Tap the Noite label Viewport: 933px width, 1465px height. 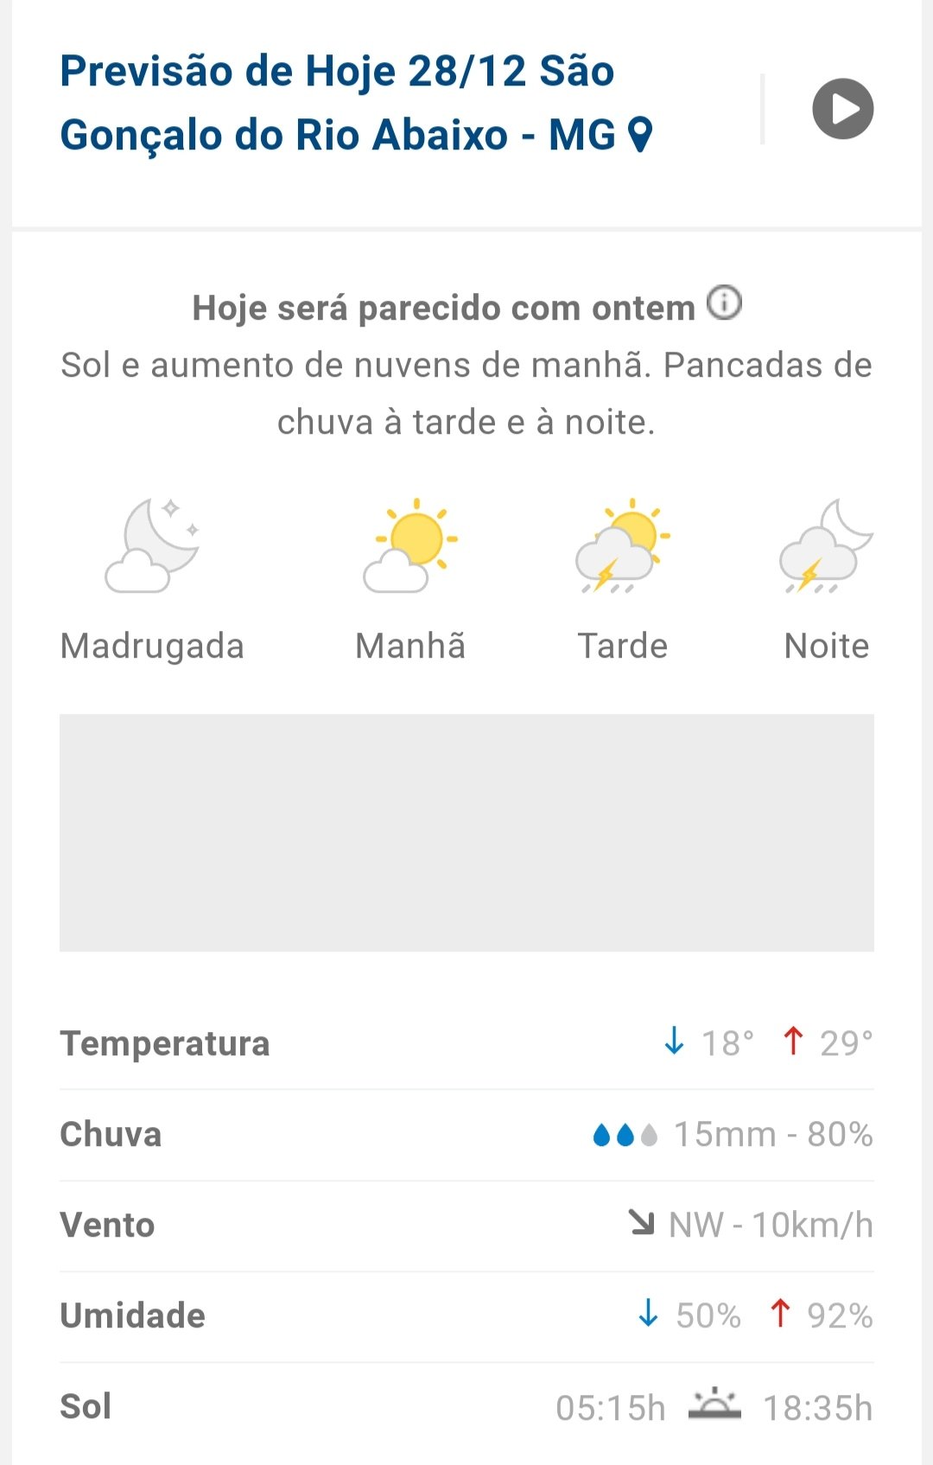click(x=826, y=646)
